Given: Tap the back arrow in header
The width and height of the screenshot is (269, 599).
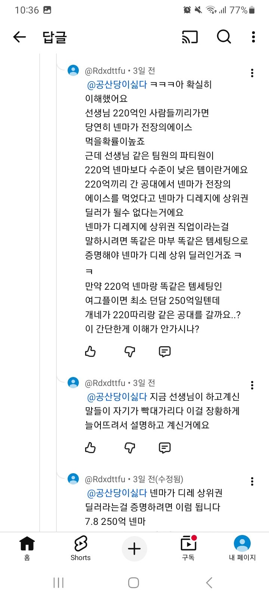Looking at the screenshot, I should (19, 37).
